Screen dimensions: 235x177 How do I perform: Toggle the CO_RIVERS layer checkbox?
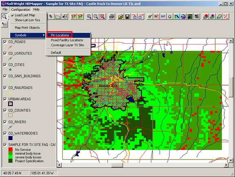coord(5,122)
